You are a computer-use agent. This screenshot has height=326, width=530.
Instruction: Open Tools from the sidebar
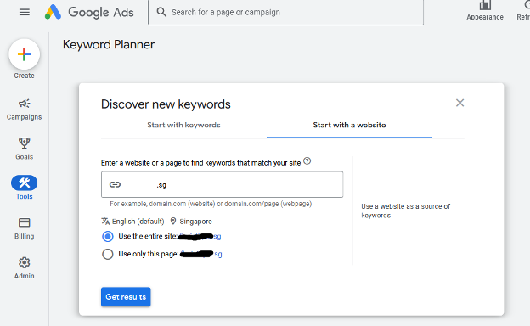tap(25, 188)
